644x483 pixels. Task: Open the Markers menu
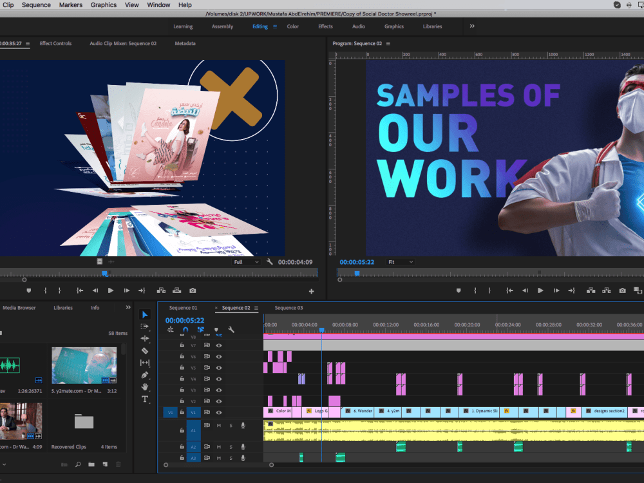click(71, 5)
